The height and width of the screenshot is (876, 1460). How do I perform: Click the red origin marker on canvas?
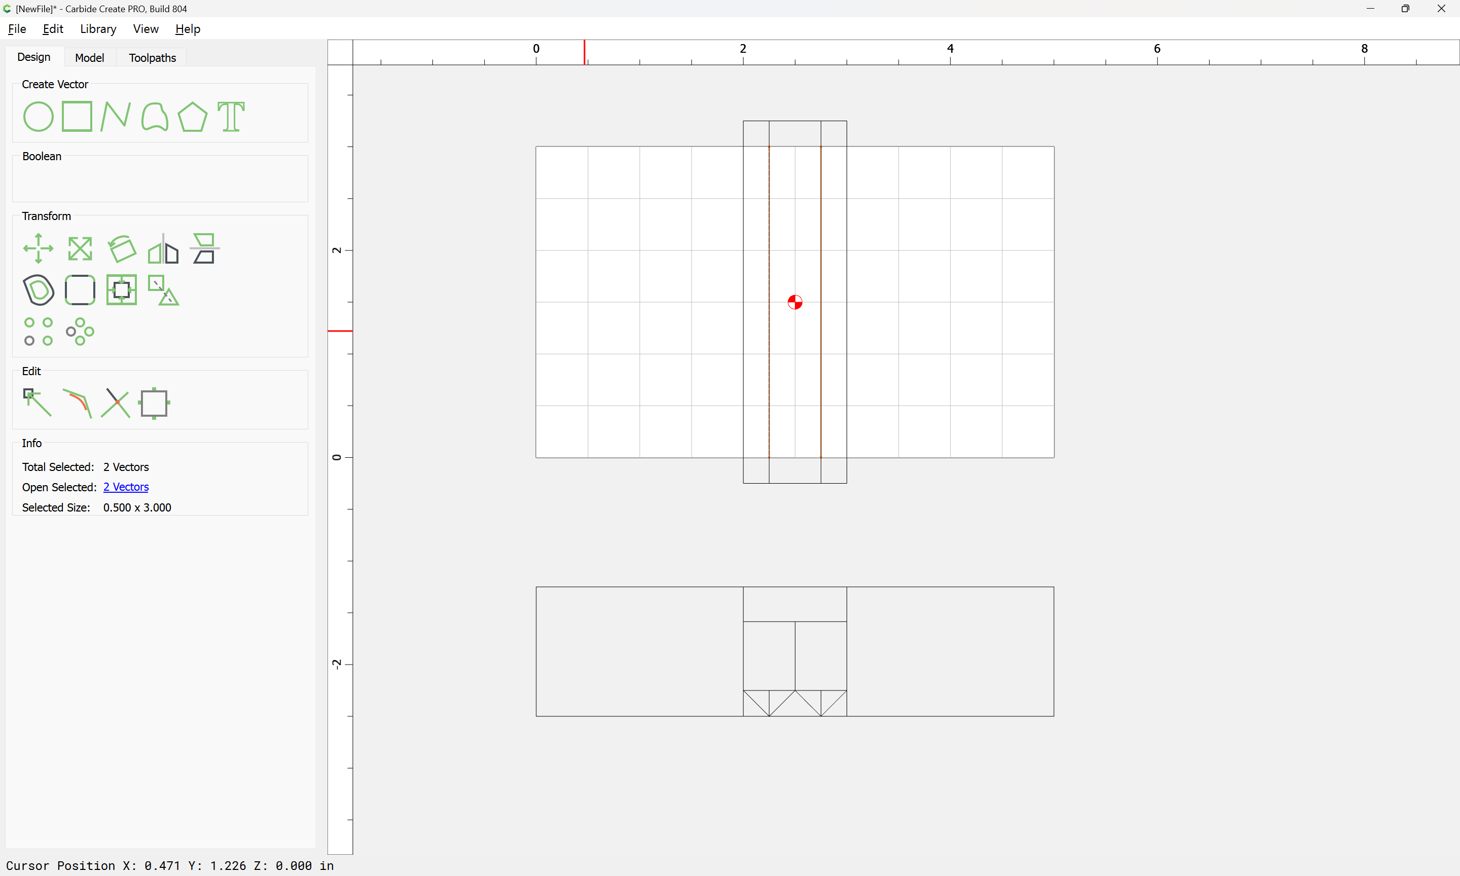pos(795,302)
